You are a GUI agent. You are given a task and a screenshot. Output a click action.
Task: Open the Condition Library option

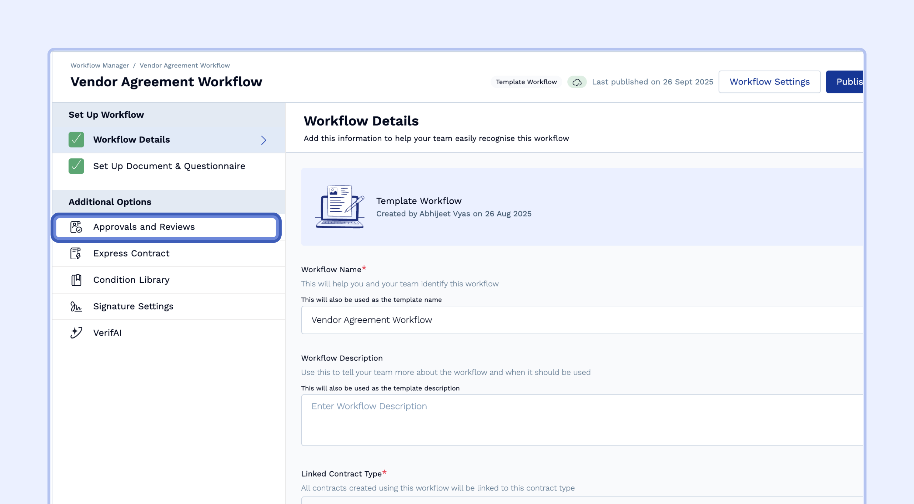click(x=131, y=280)
